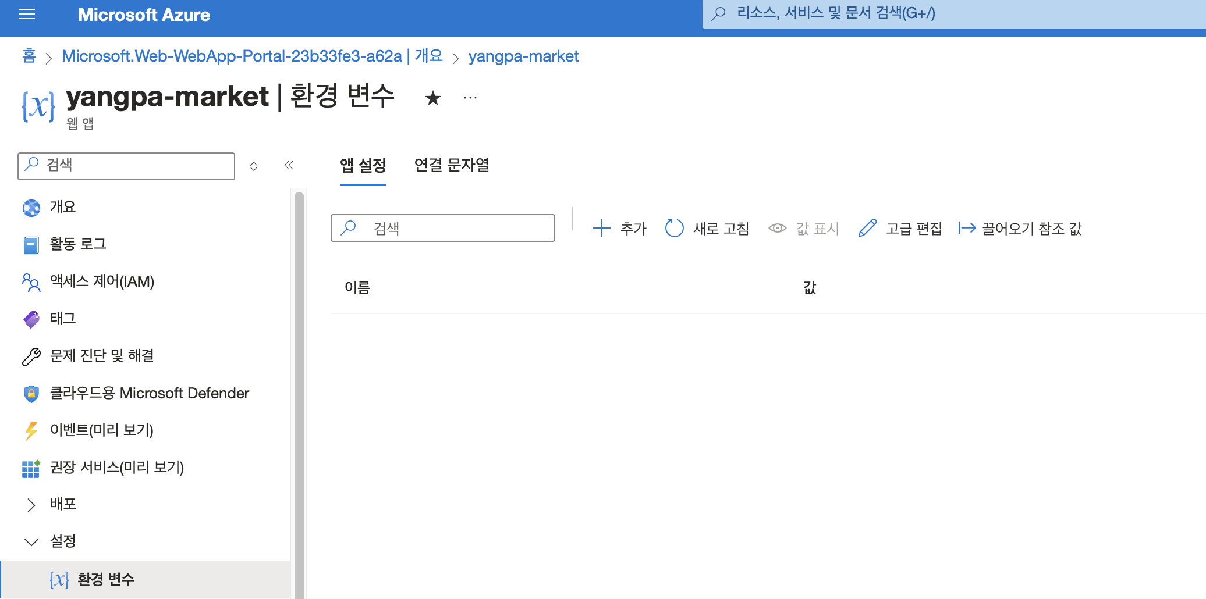Image resolution: width=1206 pixels, height=599 pixels.
Task: Sort by the 값 column header
Action: click(x=810, y=287)
